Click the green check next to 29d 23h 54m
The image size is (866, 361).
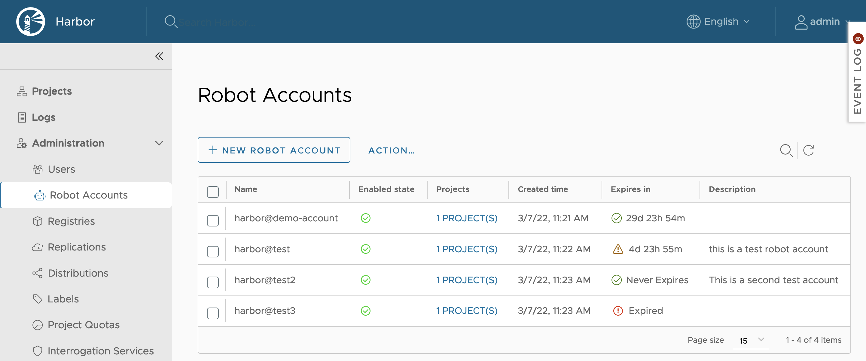click(x=617, y=218)
